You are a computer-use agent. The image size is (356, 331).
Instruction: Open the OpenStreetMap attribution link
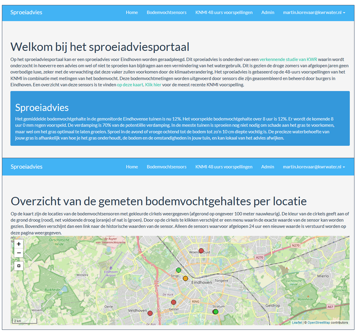pos(319,323)
